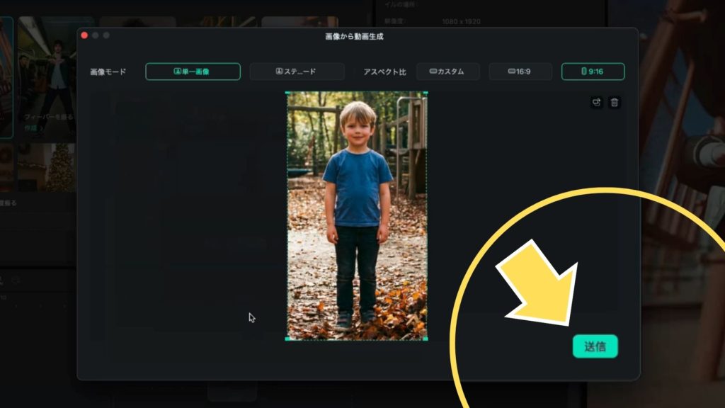The image size is (725, 408).
Task: Click the replace image icon above the preview
Action: (597, 102)
